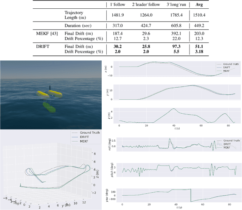Select DRIFT final drift value 97.3
The image size is (242, 210).
coord(176,46)
